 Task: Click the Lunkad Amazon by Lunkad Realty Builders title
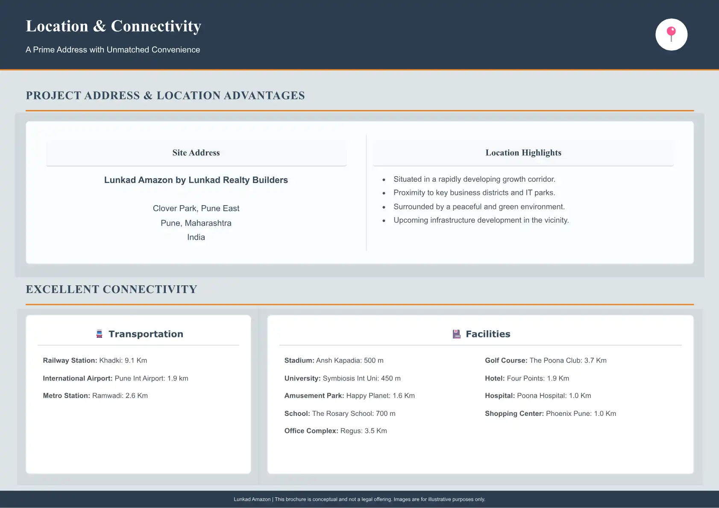click(x=196, y=180)
